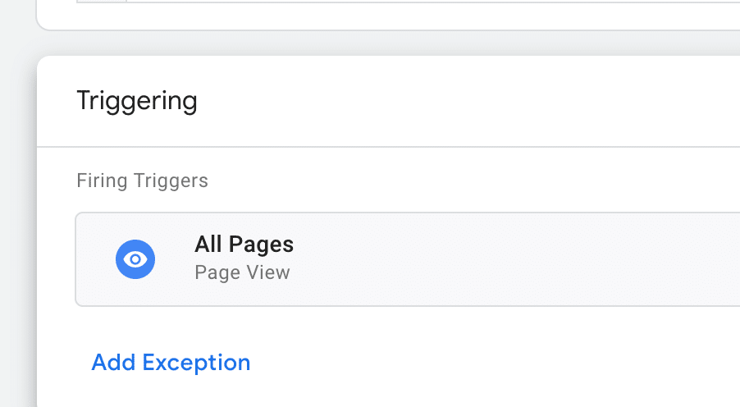Click blank space beside Firing Triggers label

pyautogui.click(x=472, y=181)
